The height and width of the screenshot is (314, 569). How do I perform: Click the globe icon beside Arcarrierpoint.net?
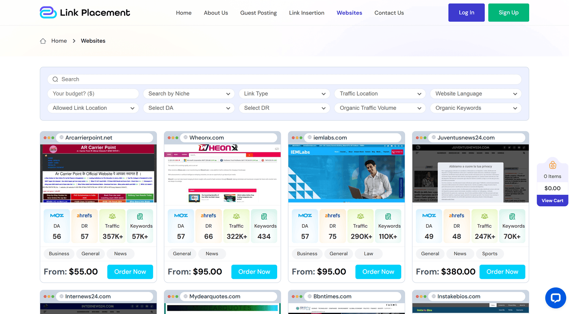click(x=62, y=137)
